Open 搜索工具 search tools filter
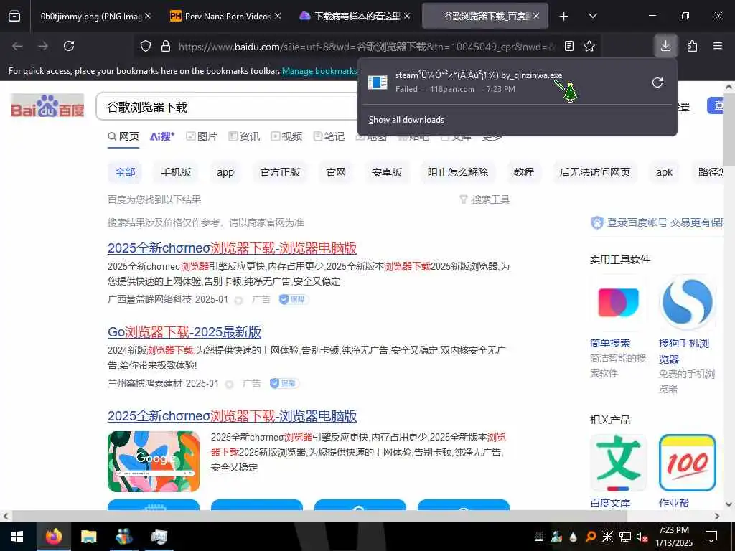735x551 pixels. point(484,199)
